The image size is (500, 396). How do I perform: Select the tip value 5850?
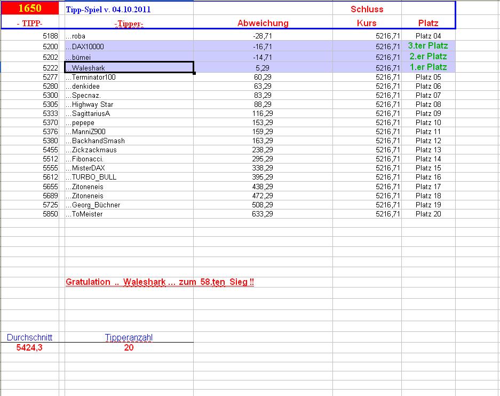50,214
